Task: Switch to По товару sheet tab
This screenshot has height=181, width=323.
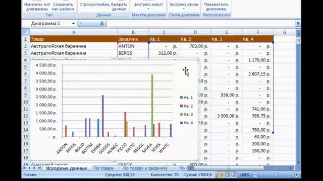Action: (103, 168)
